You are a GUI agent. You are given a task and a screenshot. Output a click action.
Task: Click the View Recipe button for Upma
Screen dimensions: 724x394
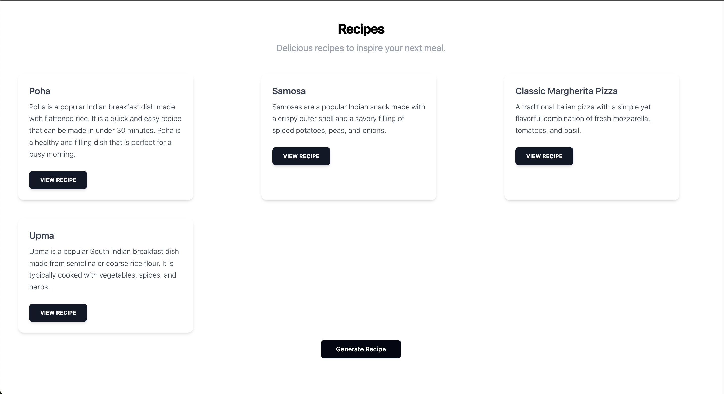point(58,313)
